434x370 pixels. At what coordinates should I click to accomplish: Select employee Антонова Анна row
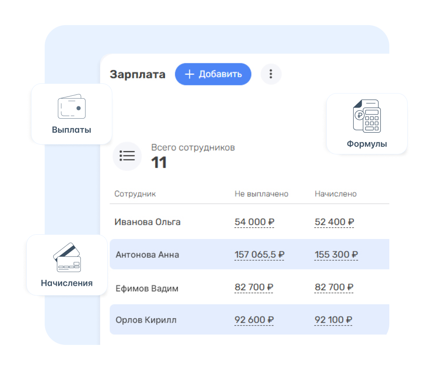coord(147,255)
